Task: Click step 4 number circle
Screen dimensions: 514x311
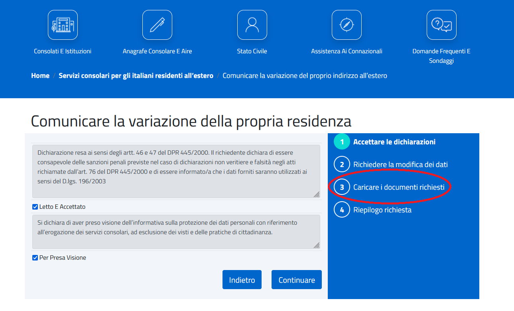Action: point(342,210)
